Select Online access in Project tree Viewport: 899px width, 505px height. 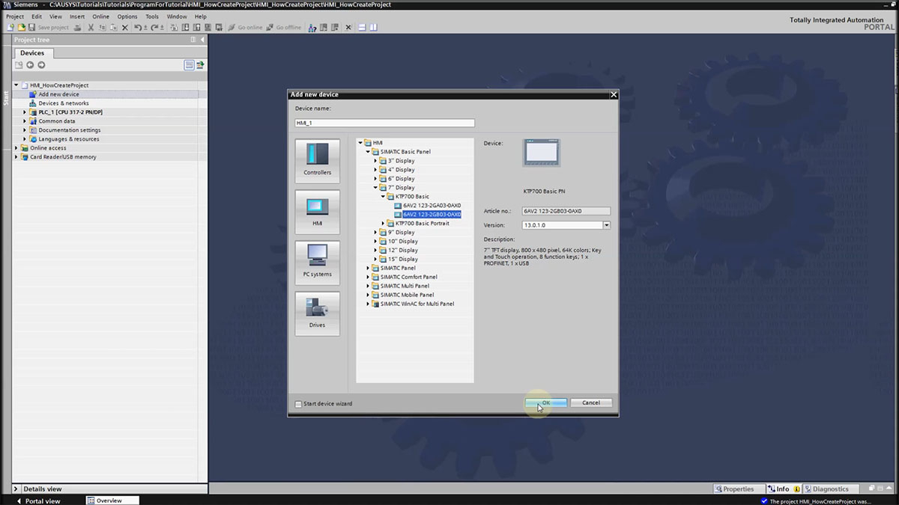coord(47,148)
